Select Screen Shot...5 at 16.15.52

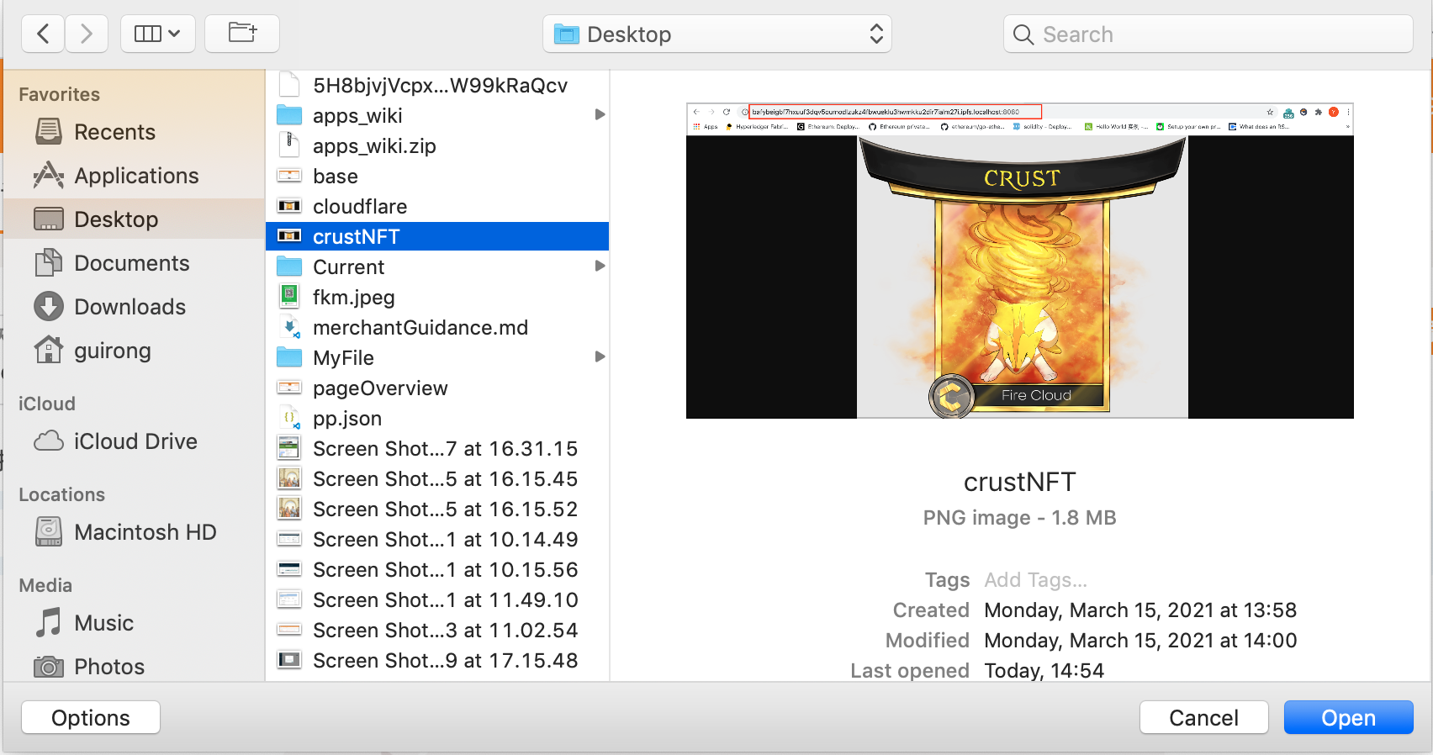tap(437, 509)
